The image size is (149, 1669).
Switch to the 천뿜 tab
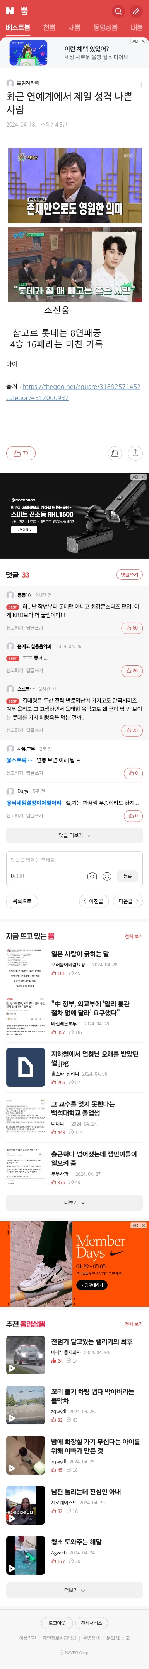coord(49,28)
